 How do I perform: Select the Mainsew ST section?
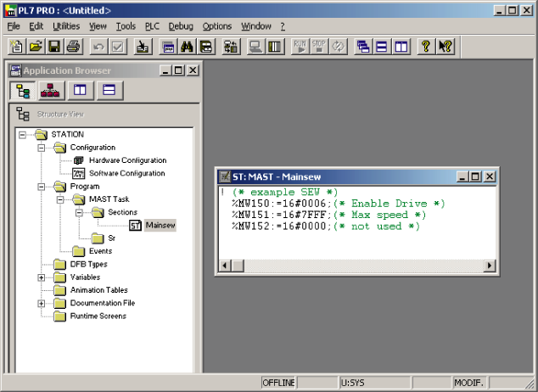tap(160, 226)
